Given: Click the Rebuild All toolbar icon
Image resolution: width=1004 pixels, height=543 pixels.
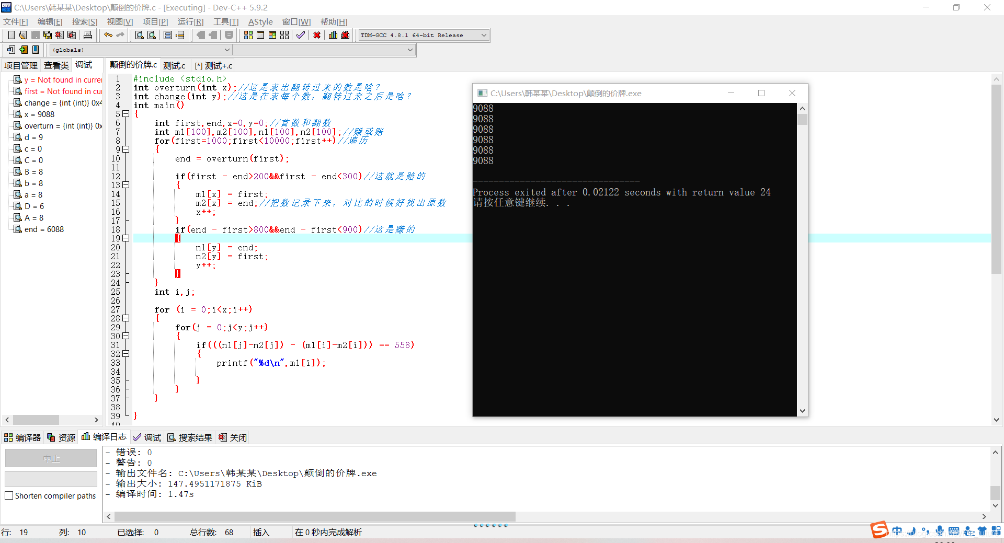Looking at the screenshot, I should [284, 35].
